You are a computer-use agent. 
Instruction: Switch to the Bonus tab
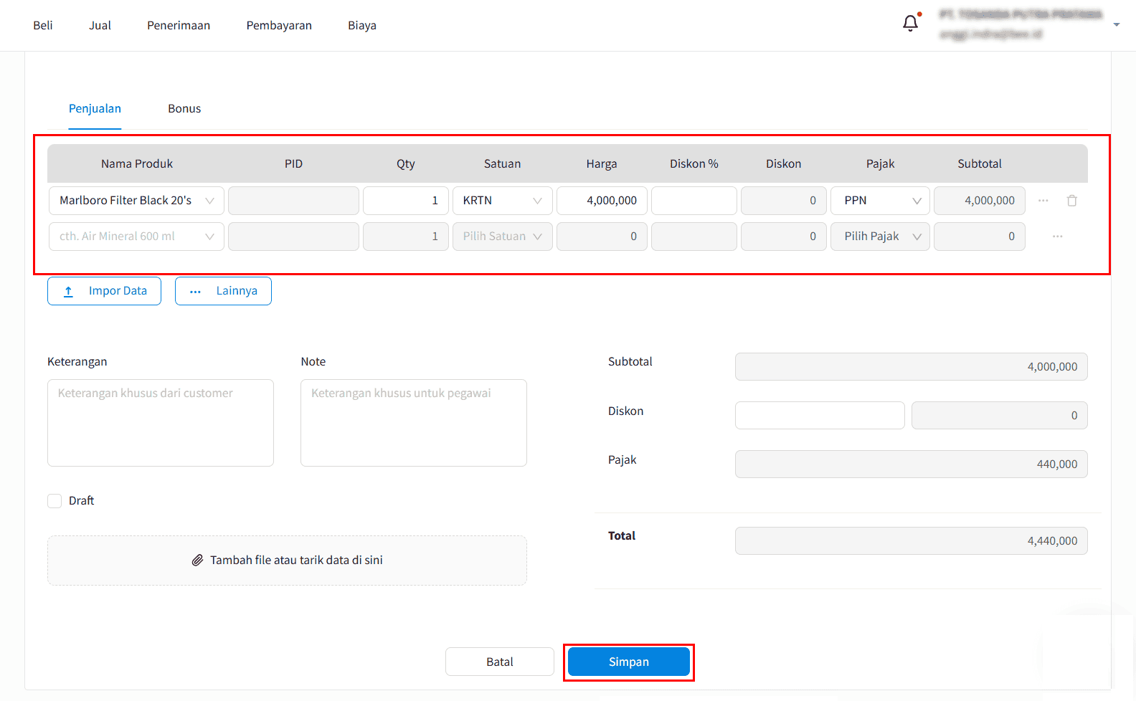click(184, 108)
